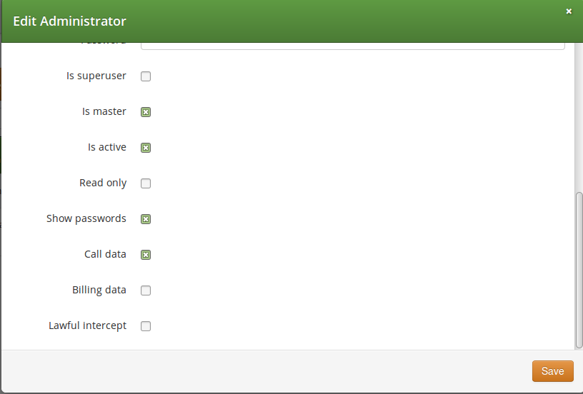This screenshot has width=583, height=394.
Task: Turn off the Show passwords checkbox
Action: point(146,219)
